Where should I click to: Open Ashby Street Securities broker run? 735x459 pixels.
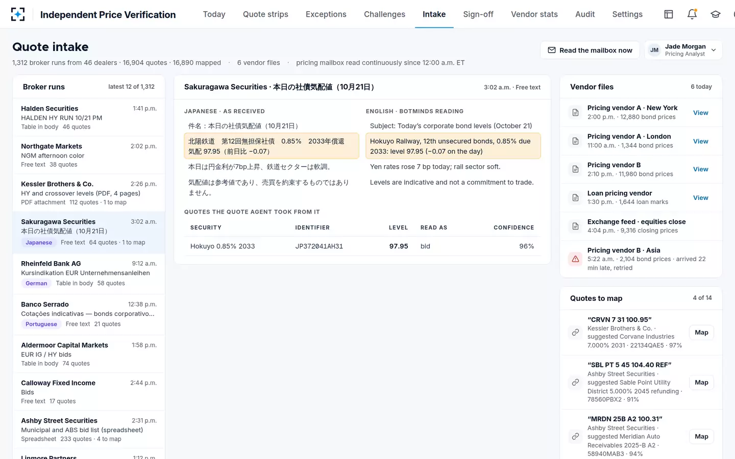point(89,429)
